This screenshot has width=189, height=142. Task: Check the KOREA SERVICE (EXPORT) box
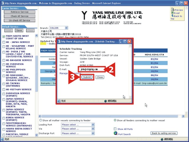(4, 118)
